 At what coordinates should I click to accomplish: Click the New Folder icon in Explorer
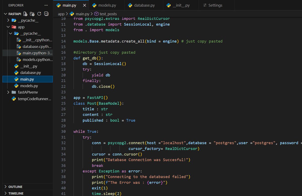[32, 14]
